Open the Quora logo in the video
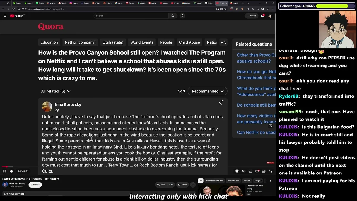Screen dimensions: 357x201 (x=51, y=27)
